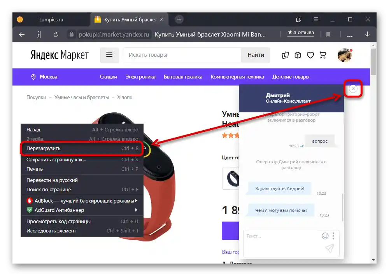Open favorites via the heart icon
389x276 pixels.
310,55
